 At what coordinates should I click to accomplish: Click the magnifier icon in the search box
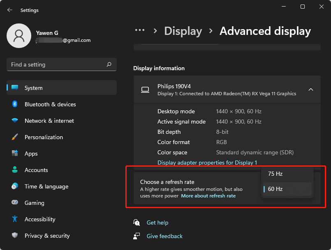109,64
